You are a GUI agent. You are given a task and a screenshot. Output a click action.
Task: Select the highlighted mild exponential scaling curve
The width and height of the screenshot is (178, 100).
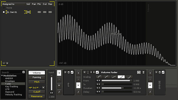pyautogui.click(x=121, y=77)
